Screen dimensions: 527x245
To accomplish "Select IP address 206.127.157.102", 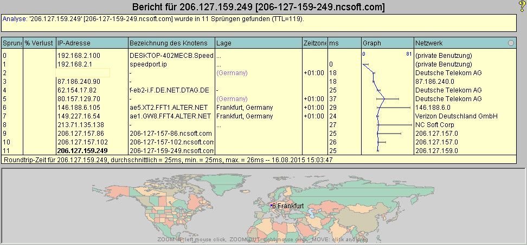I will click(82, 142).
